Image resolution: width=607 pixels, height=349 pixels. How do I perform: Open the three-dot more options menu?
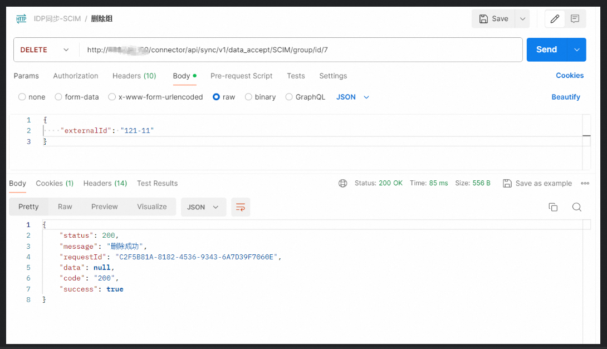[585, 183]
